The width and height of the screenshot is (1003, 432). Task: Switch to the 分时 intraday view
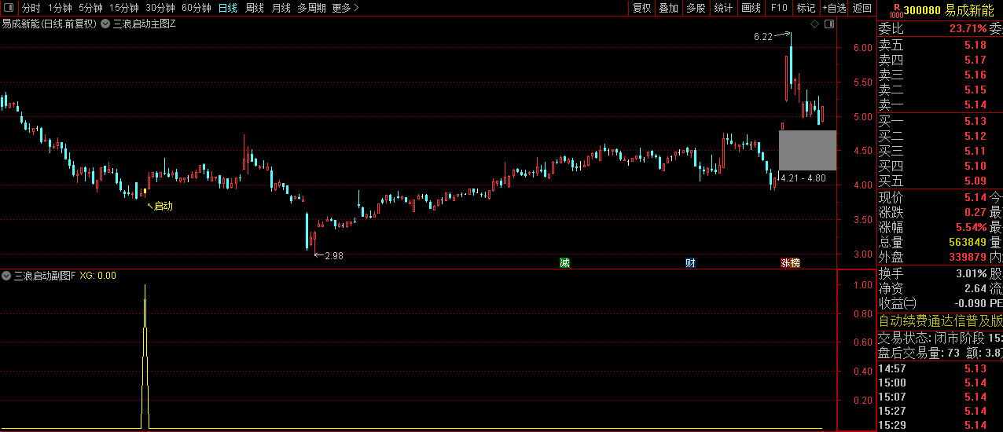click(31, 8)
